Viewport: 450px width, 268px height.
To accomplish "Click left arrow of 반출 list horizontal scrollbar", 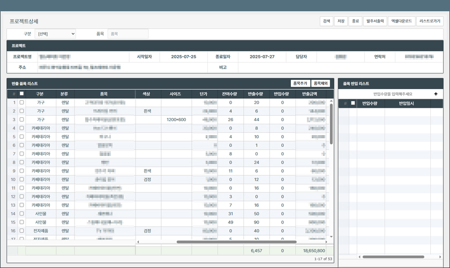I will tap(139, 242).
